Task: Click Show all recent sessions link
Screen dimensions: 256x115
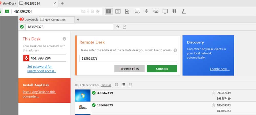Action: 106,85
